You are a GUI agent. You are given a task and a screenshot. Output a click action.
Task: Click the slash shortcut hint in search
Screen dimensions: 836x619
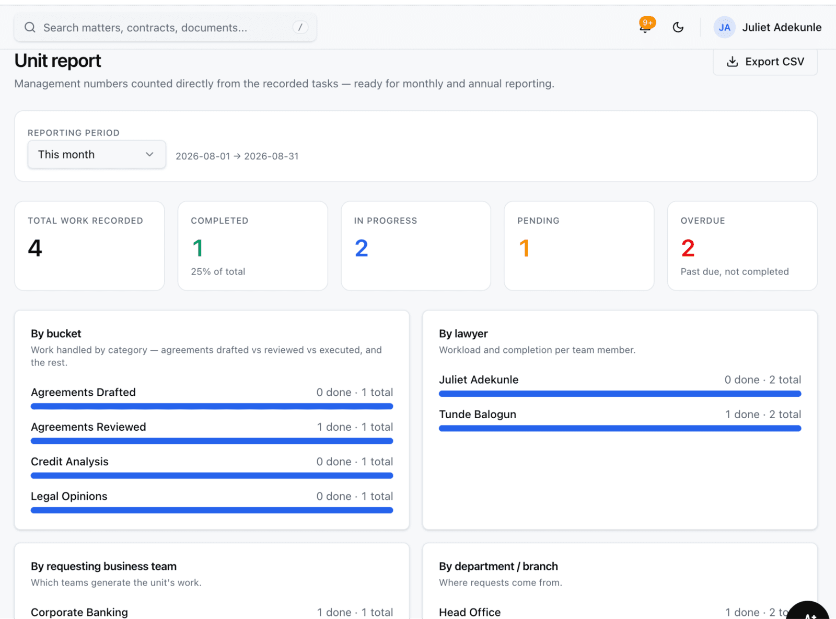coord(300,27)
